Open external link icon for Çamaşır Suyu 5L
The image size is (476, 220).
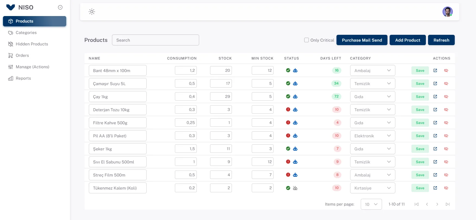435,83
